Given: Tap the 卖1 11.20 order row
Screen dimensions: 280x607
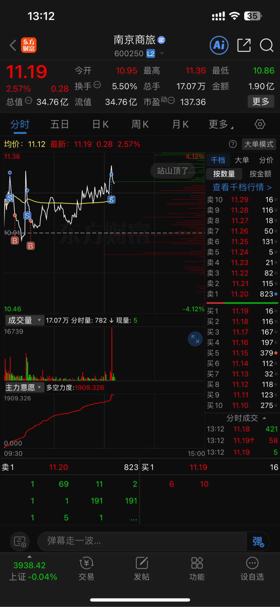Looking at the screenshot, I should click(x=242, y=294).
